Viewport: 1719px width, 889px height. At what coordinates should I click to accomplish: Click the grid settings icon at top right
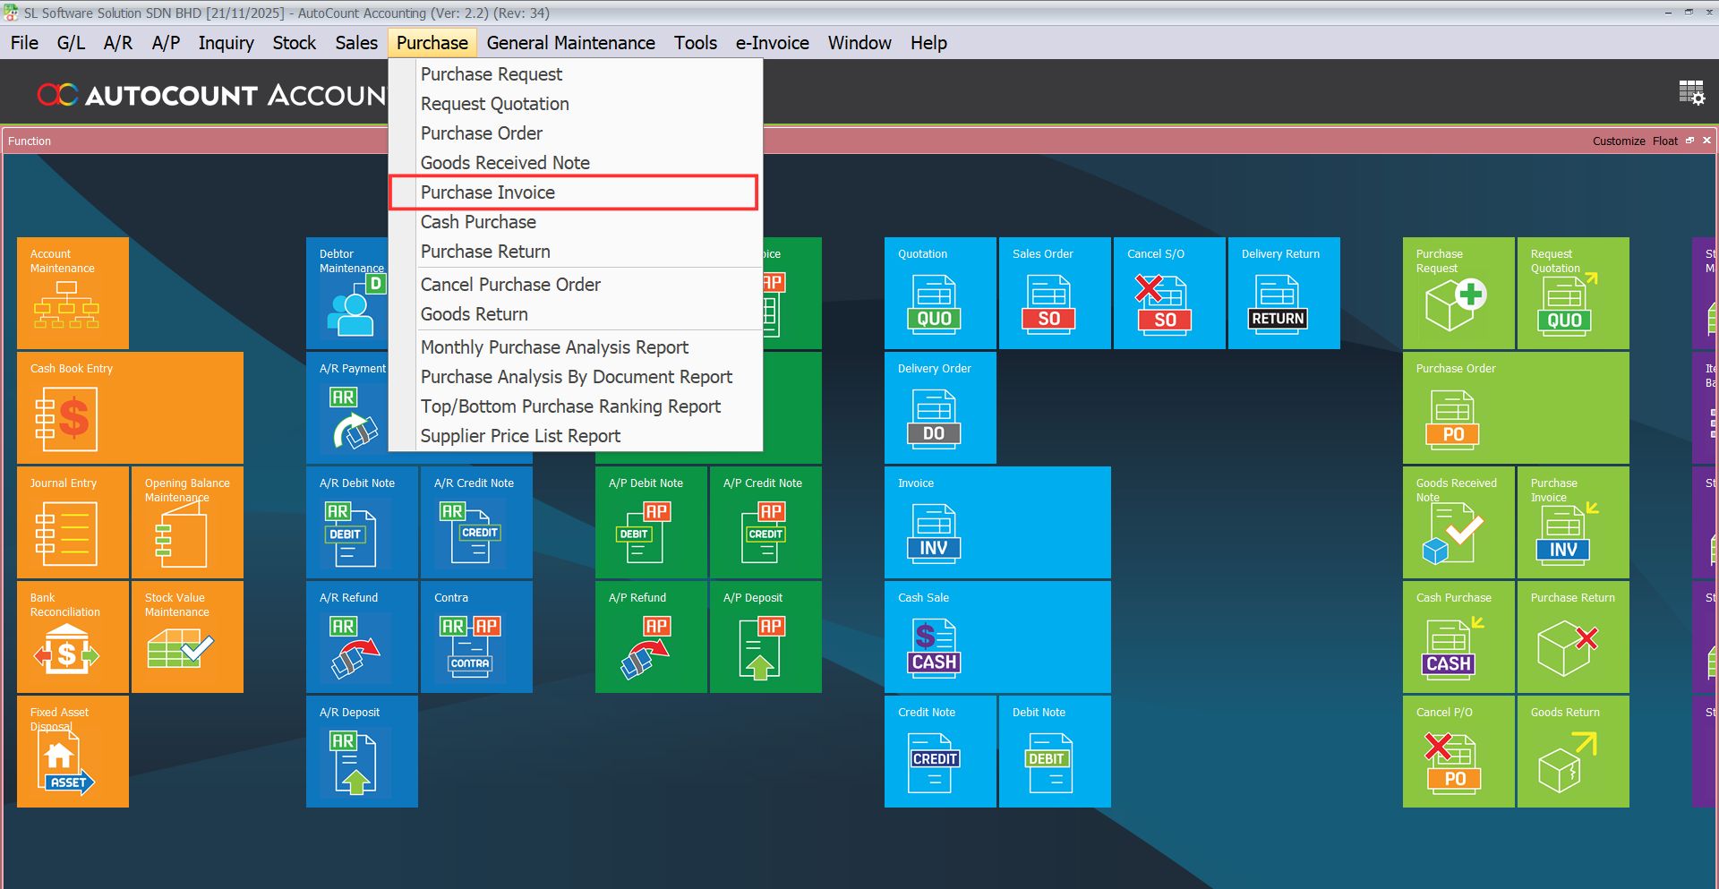[1691, 91]
